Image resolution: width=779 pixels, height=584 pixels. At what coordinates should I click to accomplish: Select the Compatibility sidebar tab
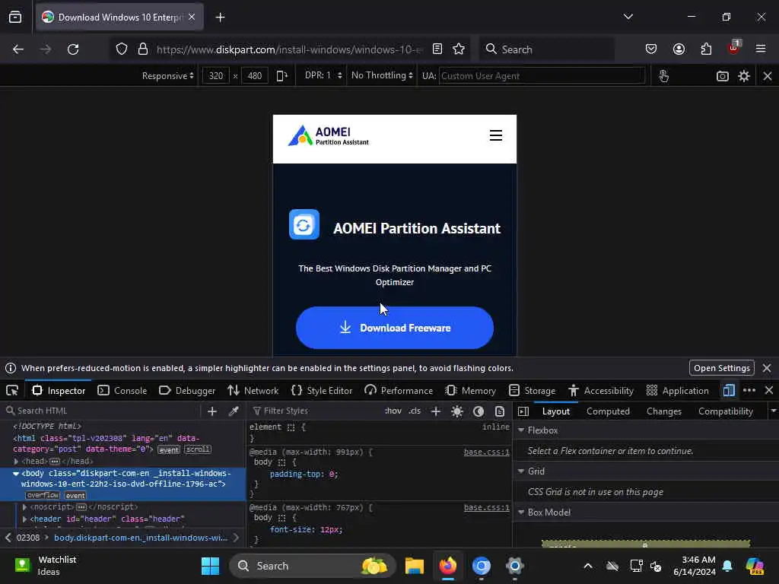[x=725, y=411]
